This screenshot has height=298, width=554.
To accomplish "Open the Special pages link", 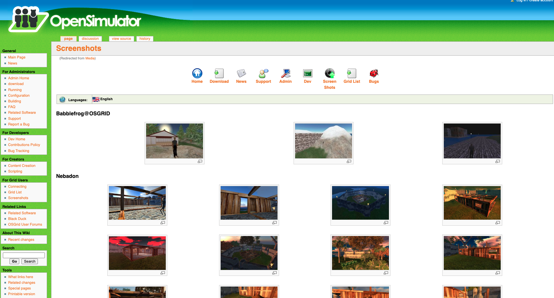I will click(x=20, y=288).
